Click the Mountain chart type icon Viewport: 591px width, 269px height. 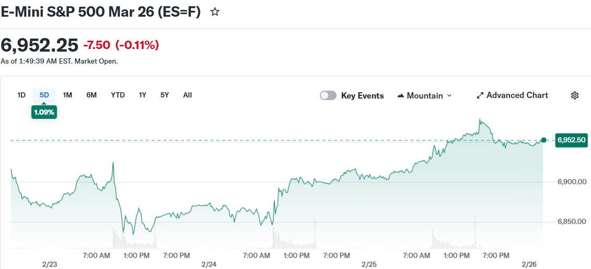click(401, 95)
